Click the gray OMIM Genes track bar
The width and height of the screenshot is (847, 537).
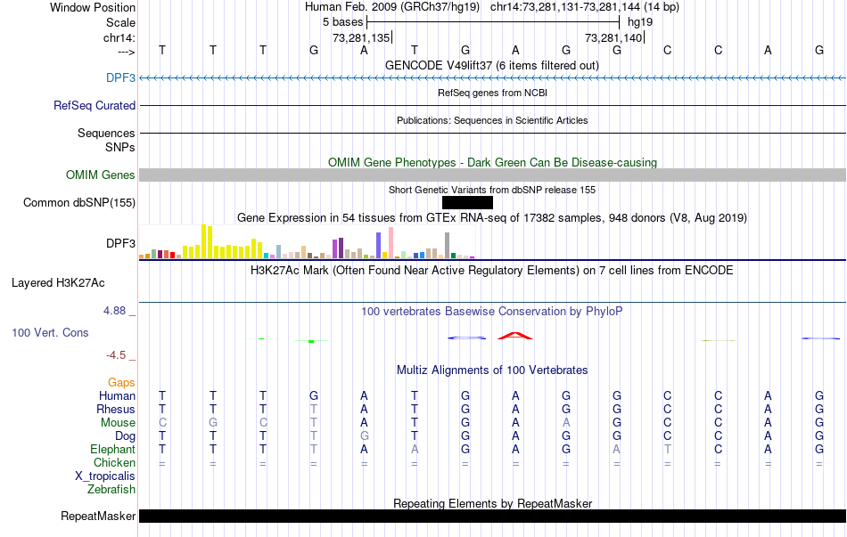point(492,175)
